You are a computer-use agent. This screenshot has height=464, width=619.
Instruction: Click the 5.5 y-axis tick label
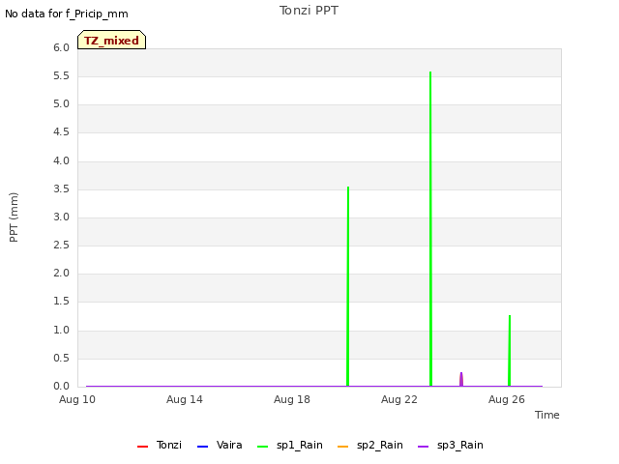(x=61, y=76)
